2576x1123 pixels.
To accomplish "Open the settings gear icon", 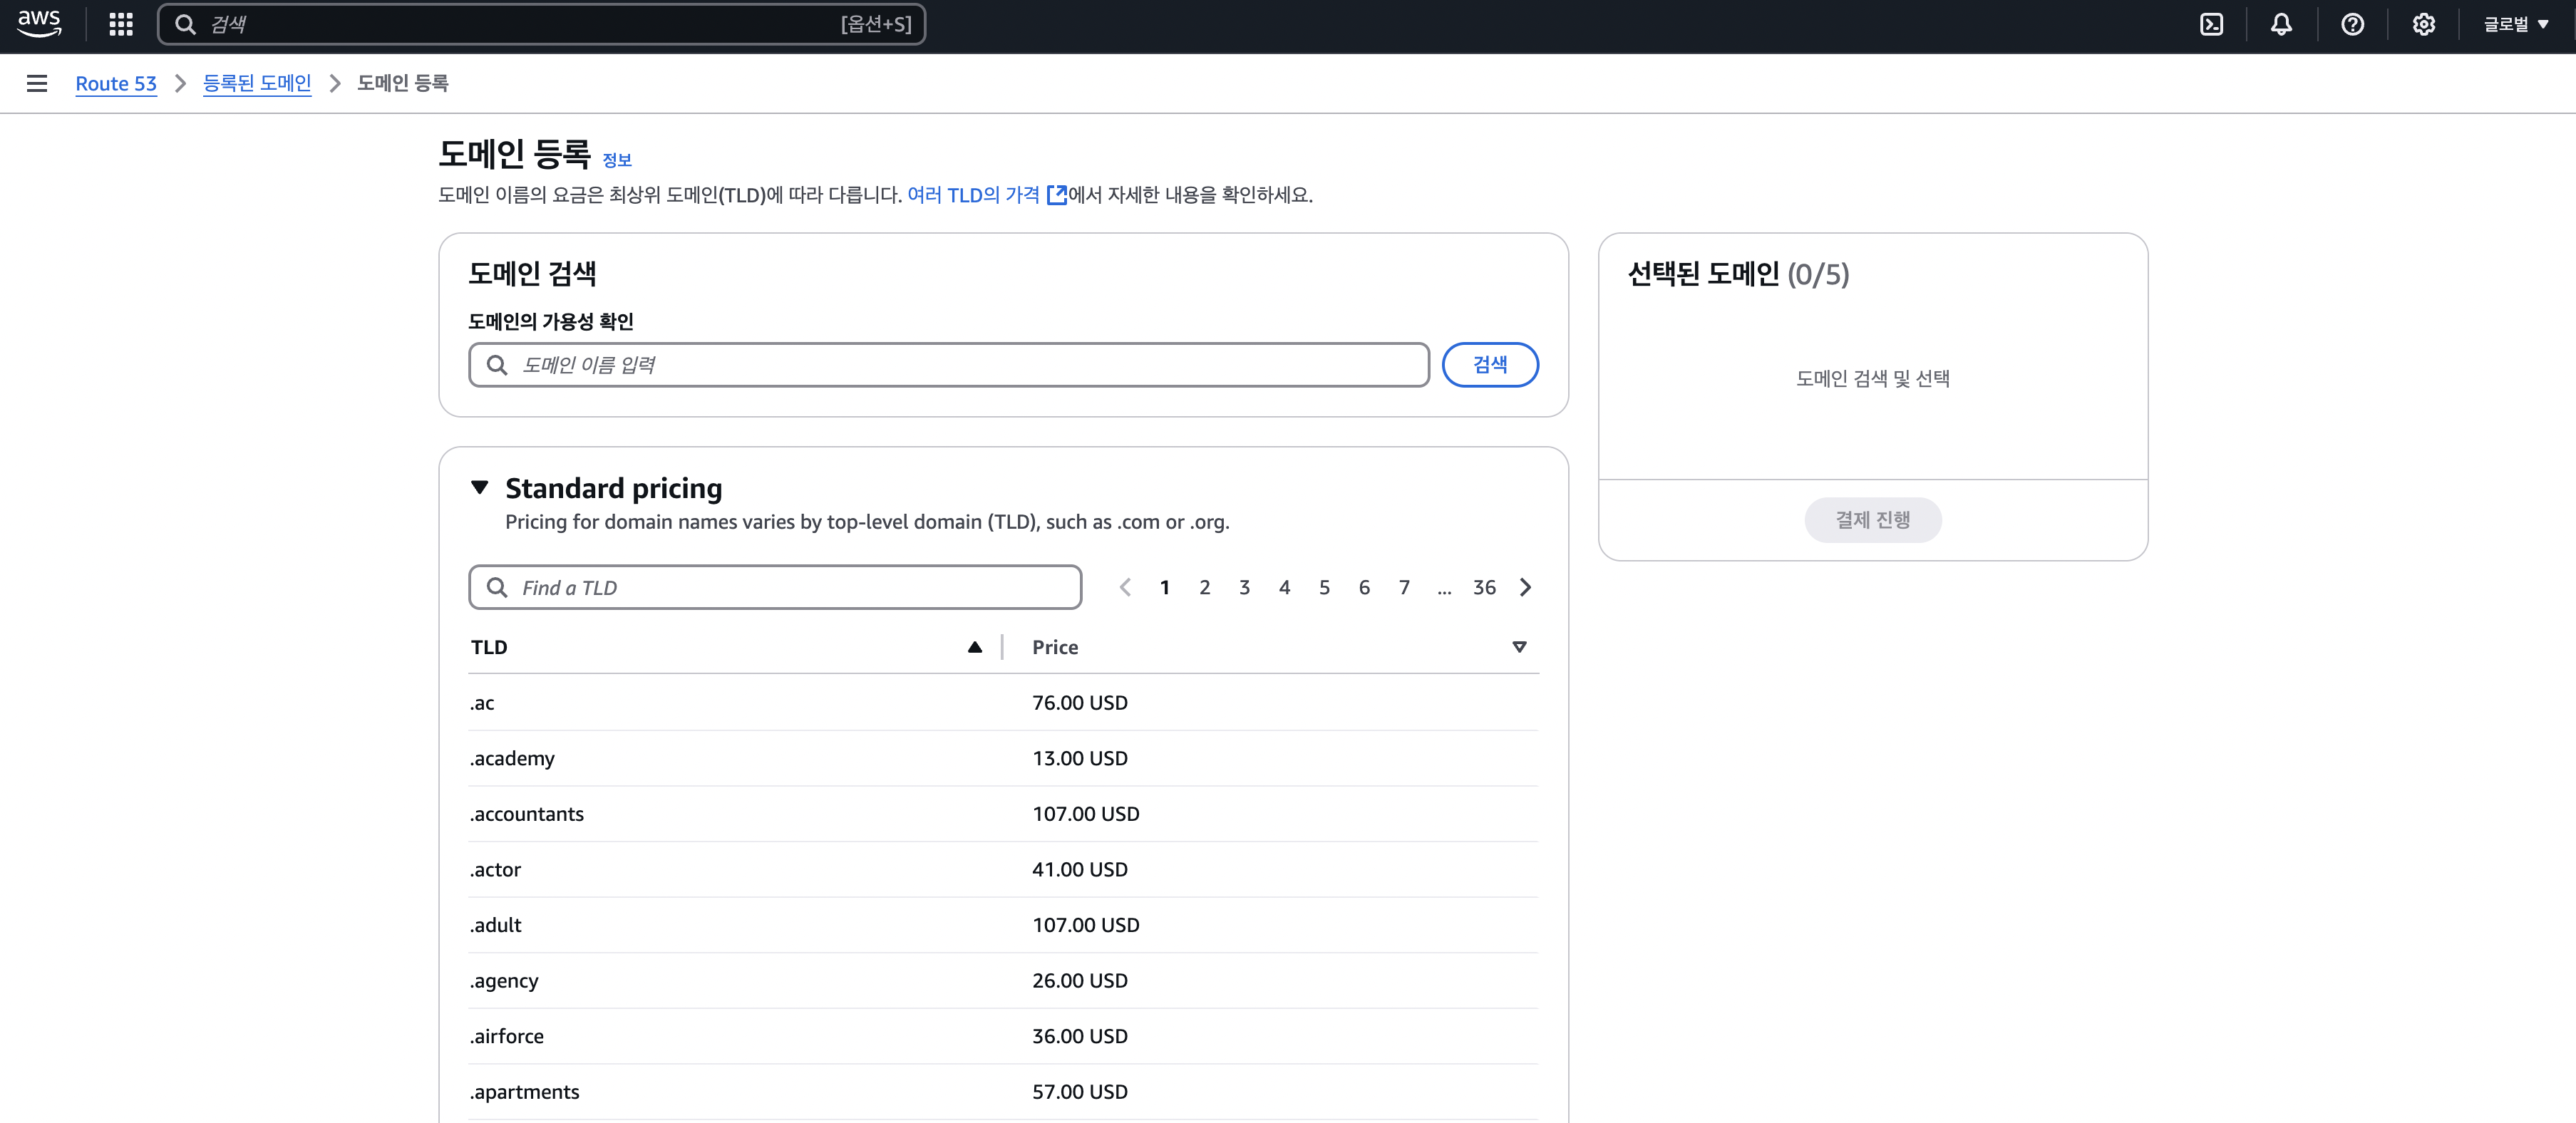I will [2423, 25].
